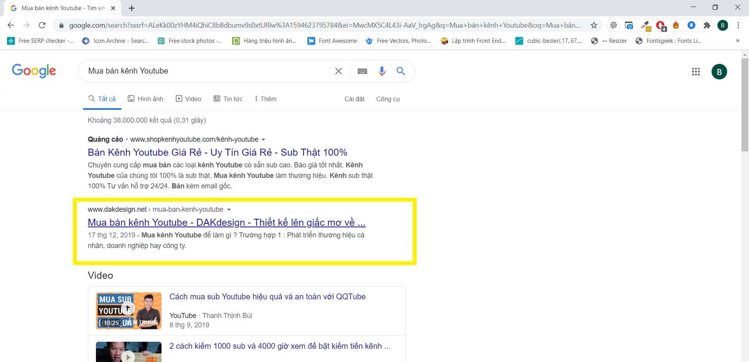Viewport: 749px width, 362px height.
Task: Switch to Hình ảnh results tab
Action: (x=146, y=99)
